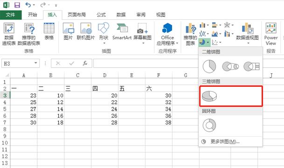Click cell F2 containing 六

point(159,89)
